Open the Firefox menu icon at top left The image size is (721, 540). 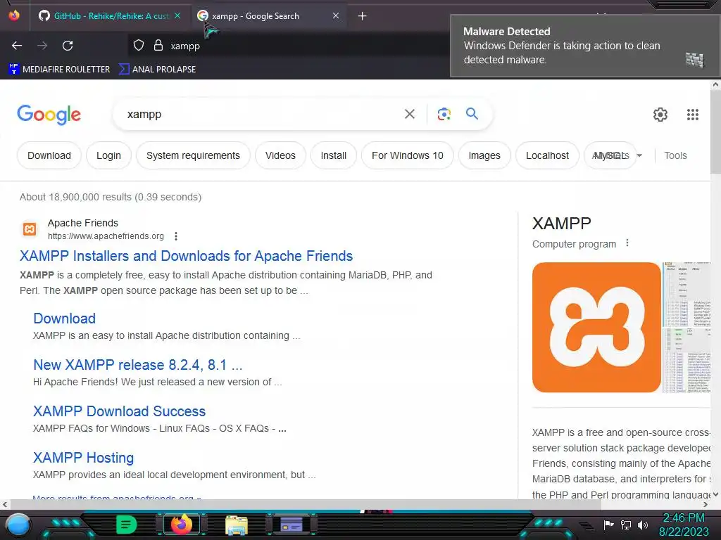pos(14,15)
